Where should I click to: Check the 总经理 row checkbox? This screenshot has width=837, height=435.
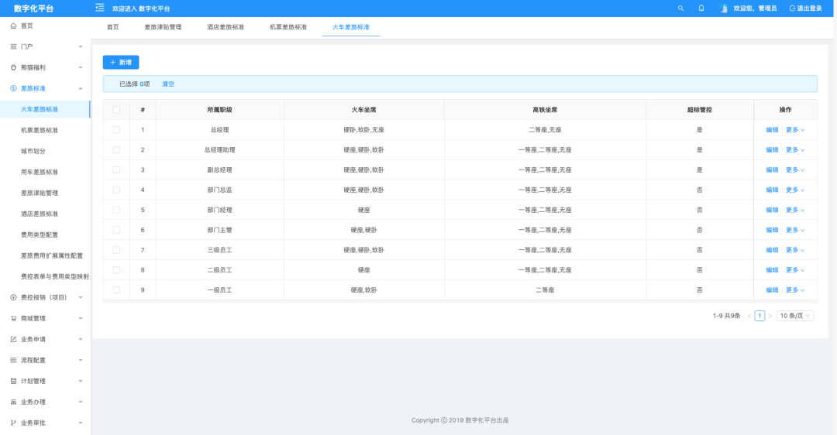pyautogui.click(x=116, y=130)
